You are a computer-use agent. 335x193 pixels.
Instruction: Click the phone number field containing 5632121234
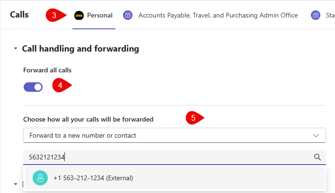pyautogui.click(x=166, y=157)
